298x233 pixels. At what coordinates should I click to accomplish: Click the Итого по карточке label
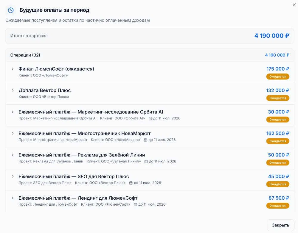[x=29, y=36]
